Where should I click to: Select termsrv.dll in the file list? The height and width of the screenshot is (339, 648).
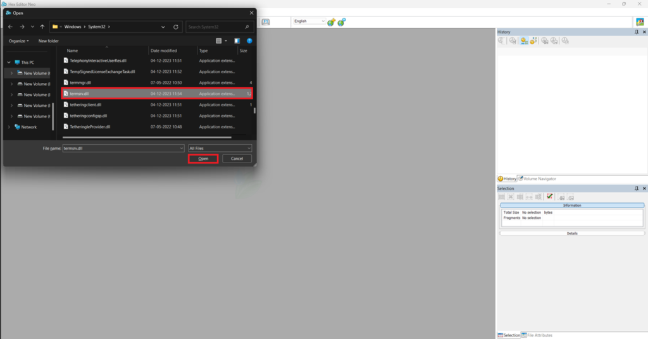pyautogui.click(x=157, y=94)
